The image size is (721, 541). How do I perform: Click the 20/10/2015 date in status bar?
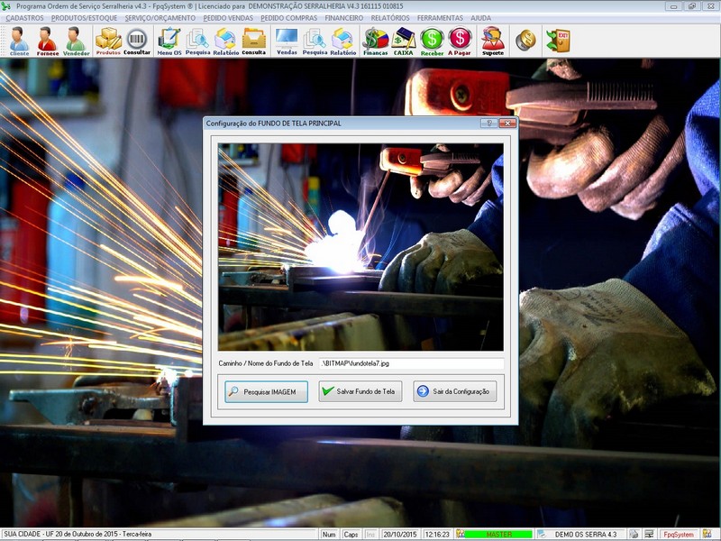[x=399, y=534]
